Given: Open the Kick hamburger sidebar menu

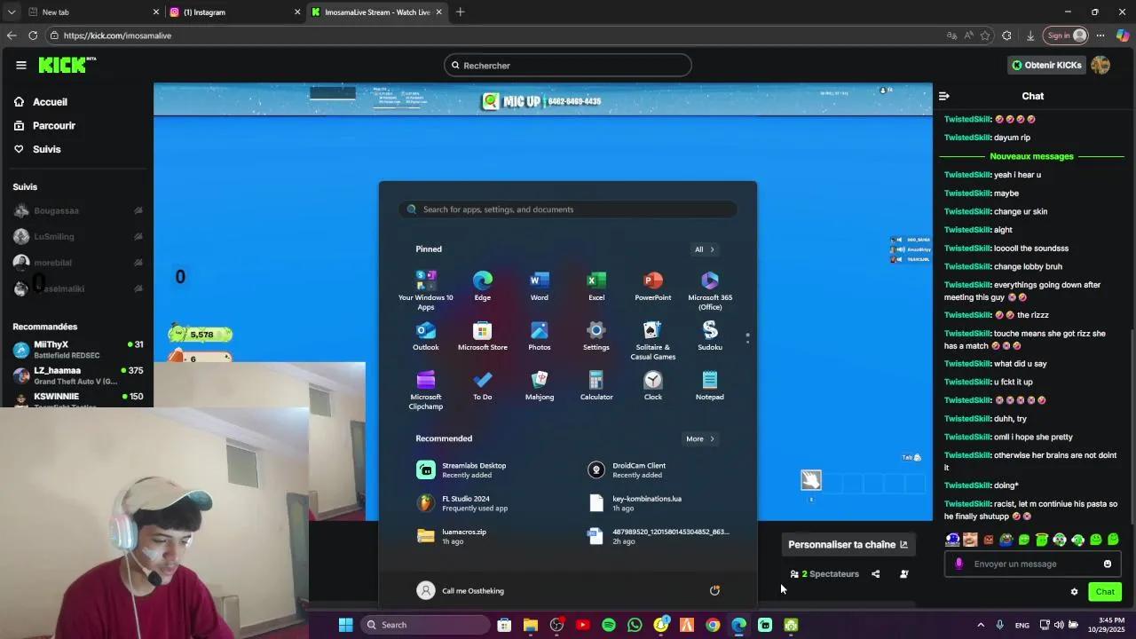Looking at the screenshot, I should point(21,65).
